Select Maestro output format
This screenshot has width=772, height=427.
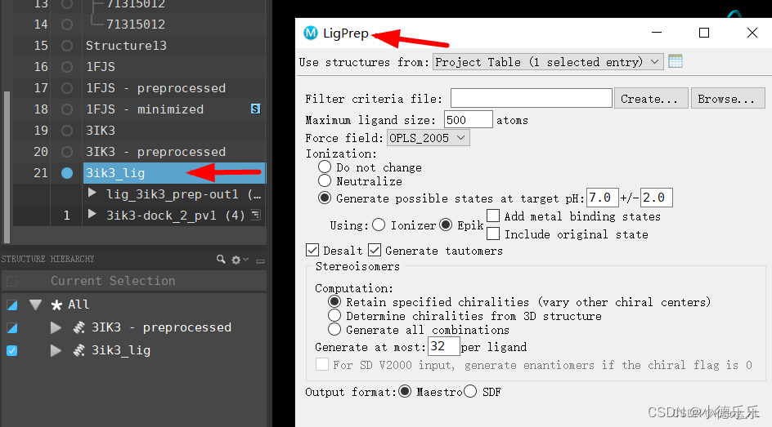click(405, 391)
